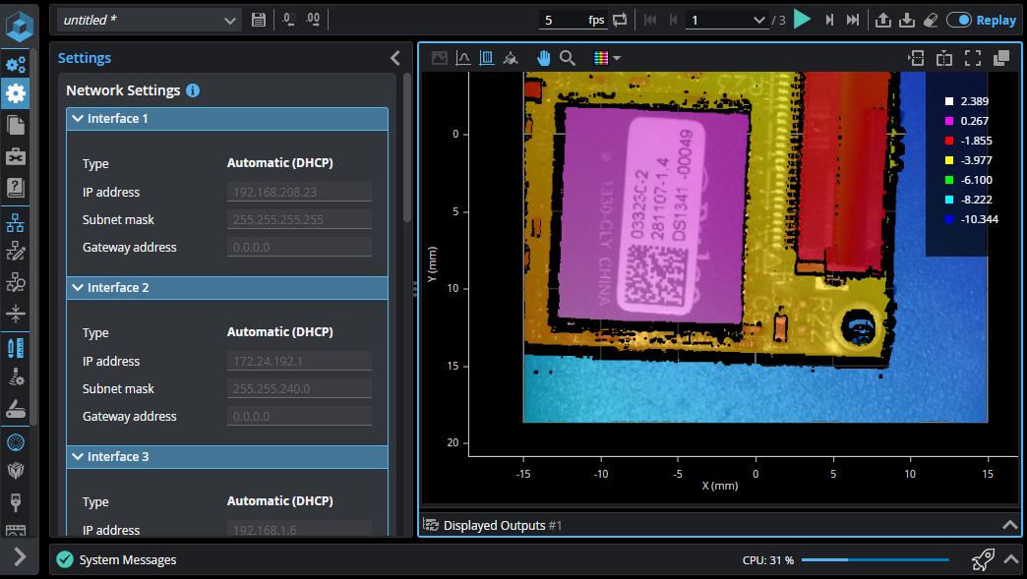Click the profile view icon

click(x=462, y=58)
